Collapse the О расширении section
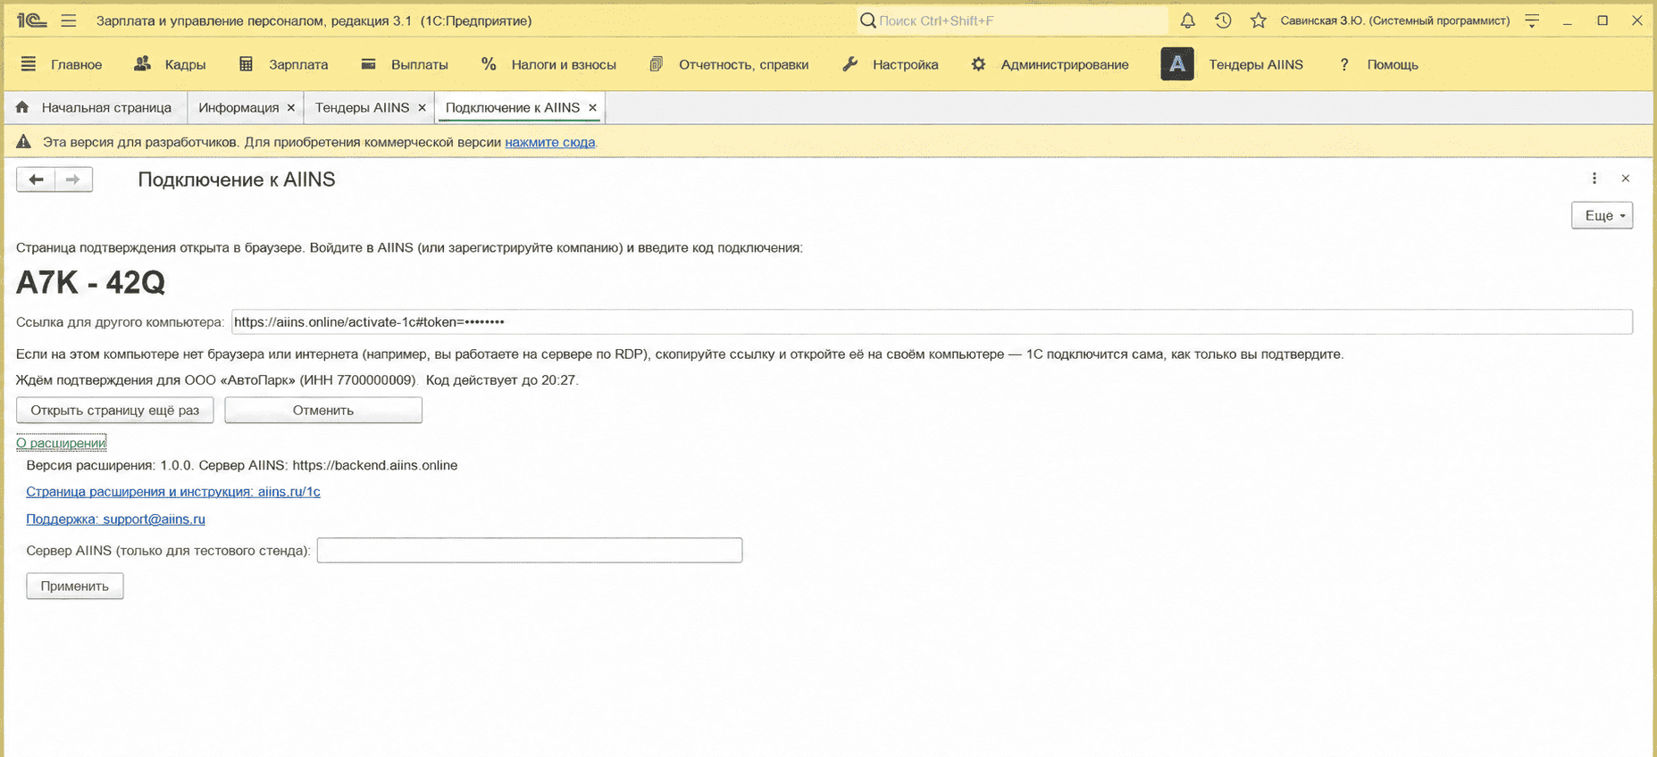 coord(61,443)
